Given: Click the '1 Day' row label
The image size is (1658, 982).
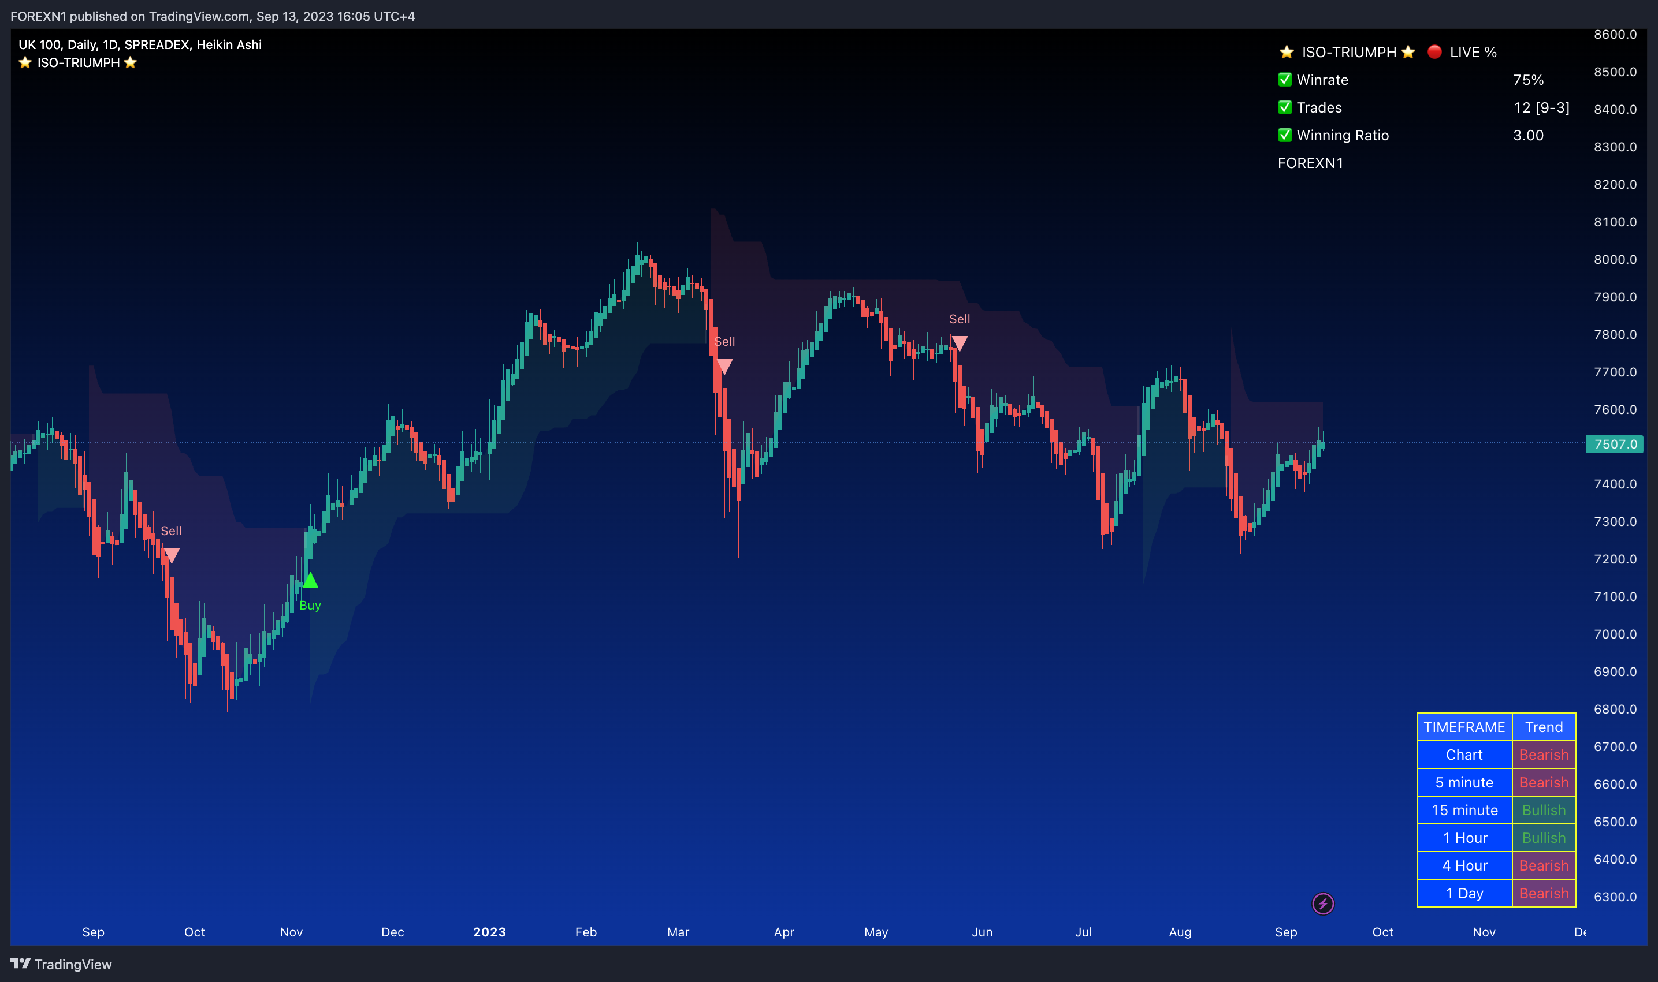Looking at the screenshot, I should click(x=1464, y=893).
